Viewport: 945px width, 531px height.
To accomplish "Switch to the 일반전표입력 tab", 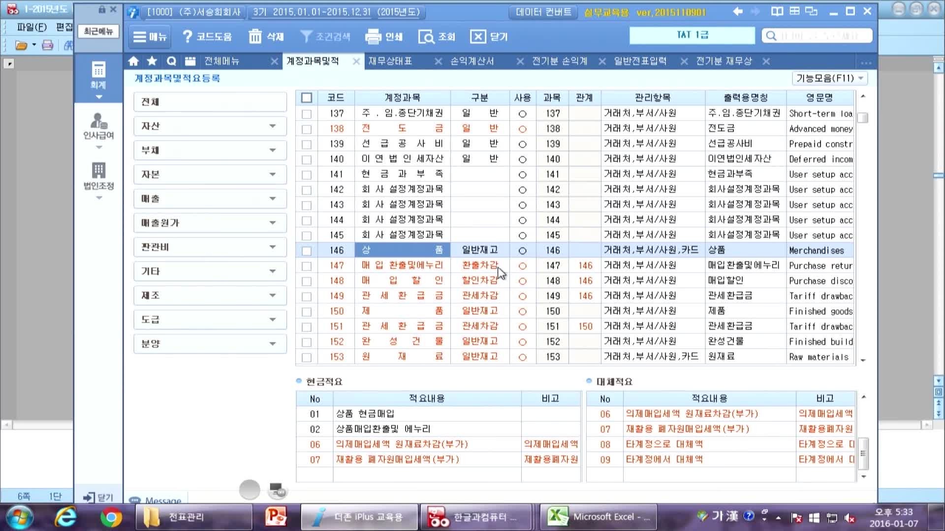I will tap(640, 61).
